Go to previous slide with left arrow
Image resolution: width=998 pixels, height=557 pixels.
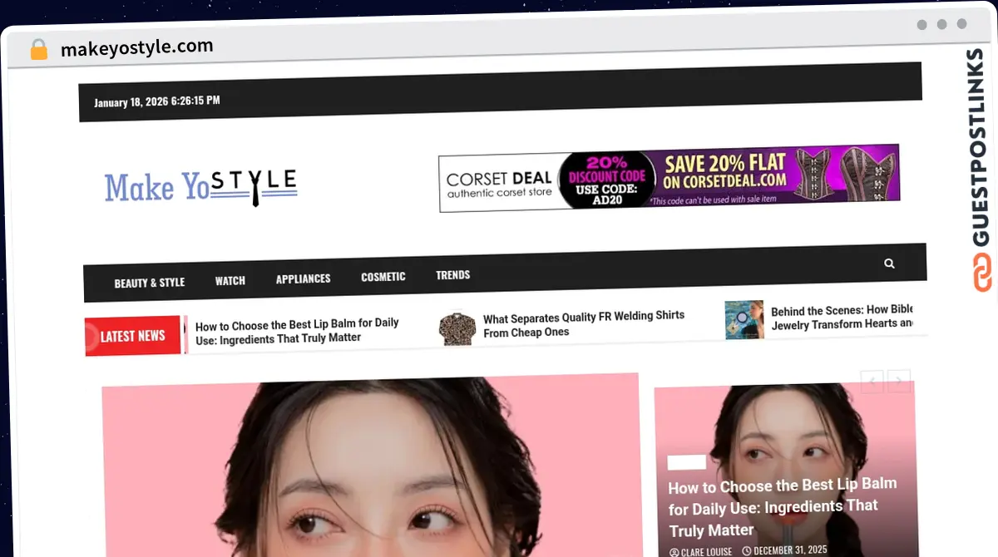click(x=872, y=382)
